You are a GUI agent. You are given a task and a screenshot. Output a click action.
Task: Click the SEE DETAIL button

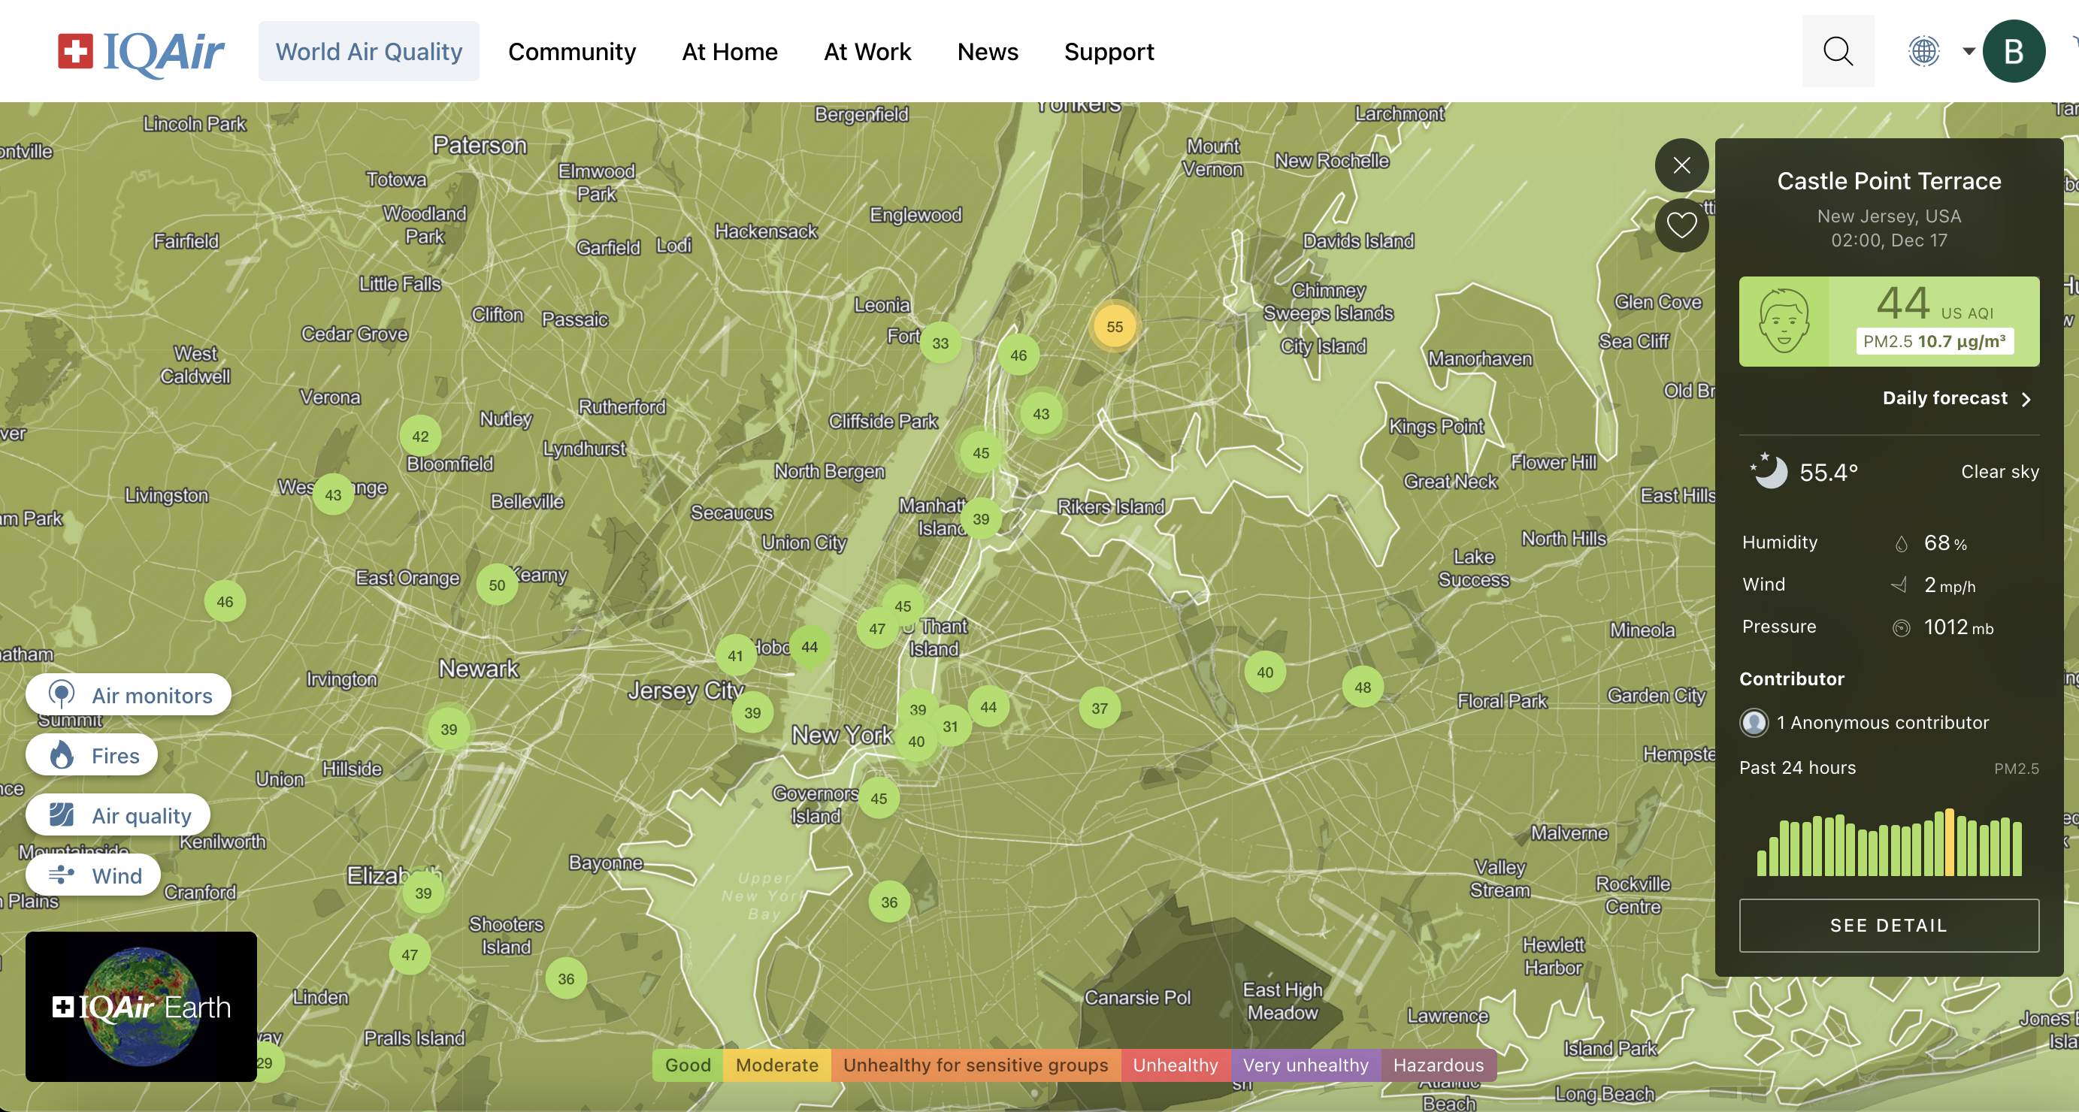coord(1889,925)
